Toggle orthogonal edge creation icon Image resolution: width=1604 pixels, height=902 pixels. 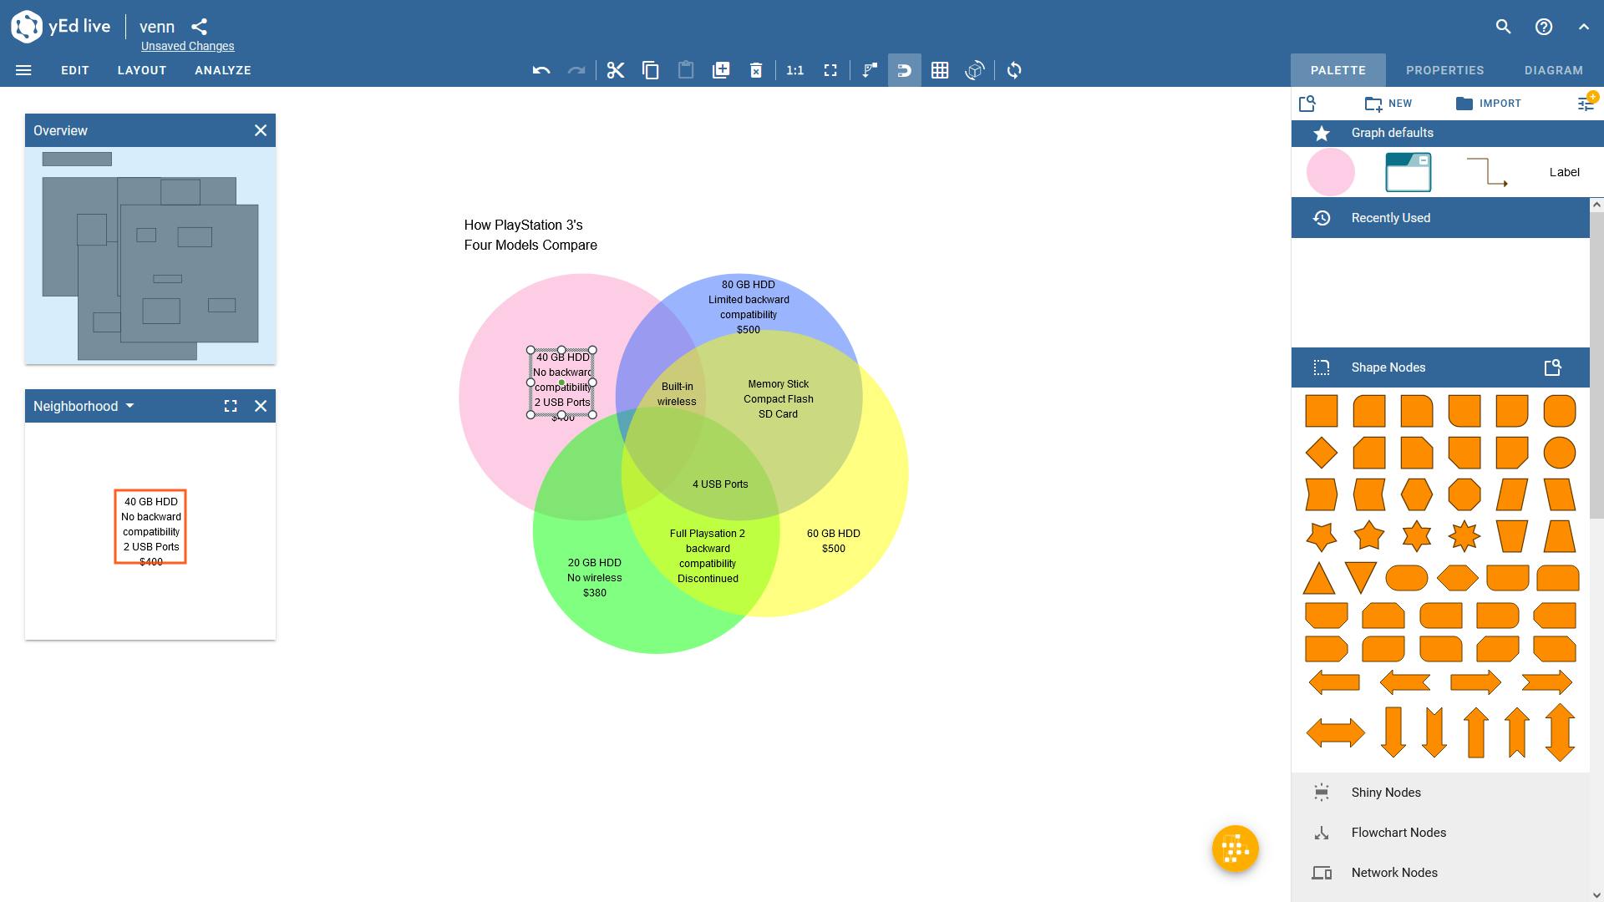tap(870, 70)
